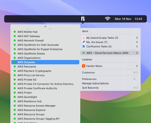Click the Beaconly menu bar icon
This screenshot has height=123, width=151.
tap(83, 19)
